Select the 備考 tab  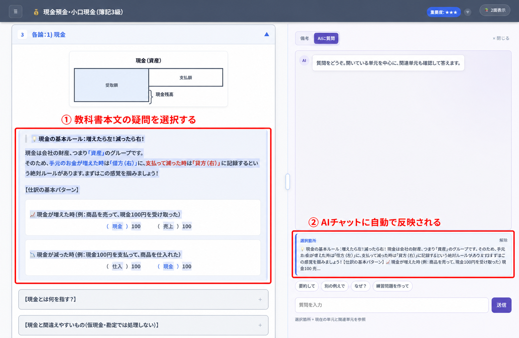[x=304, y=38]
